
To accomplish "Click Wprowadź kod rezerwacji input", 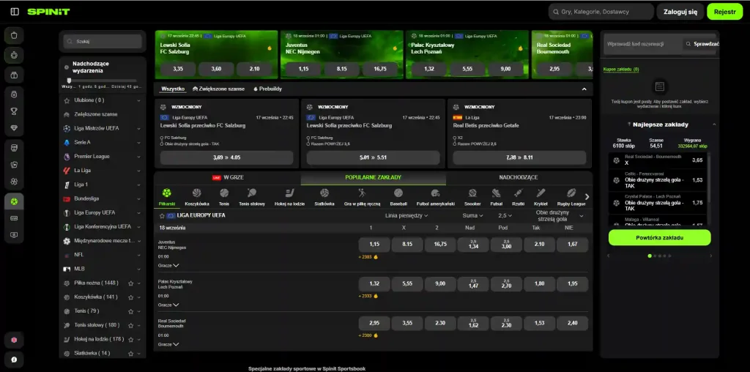I will point(642,44).
